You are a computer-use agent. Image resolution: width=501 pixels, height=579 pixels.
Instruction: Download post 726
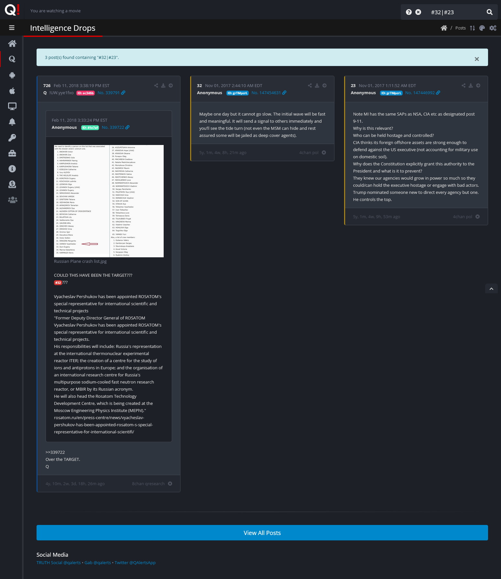click(163, 85)
